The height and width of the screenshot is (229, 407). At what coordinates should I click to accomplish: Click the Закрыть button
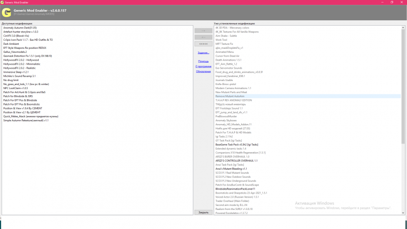[x=203, y=212]
